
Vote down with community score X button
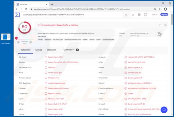click(x=18, y=42)
